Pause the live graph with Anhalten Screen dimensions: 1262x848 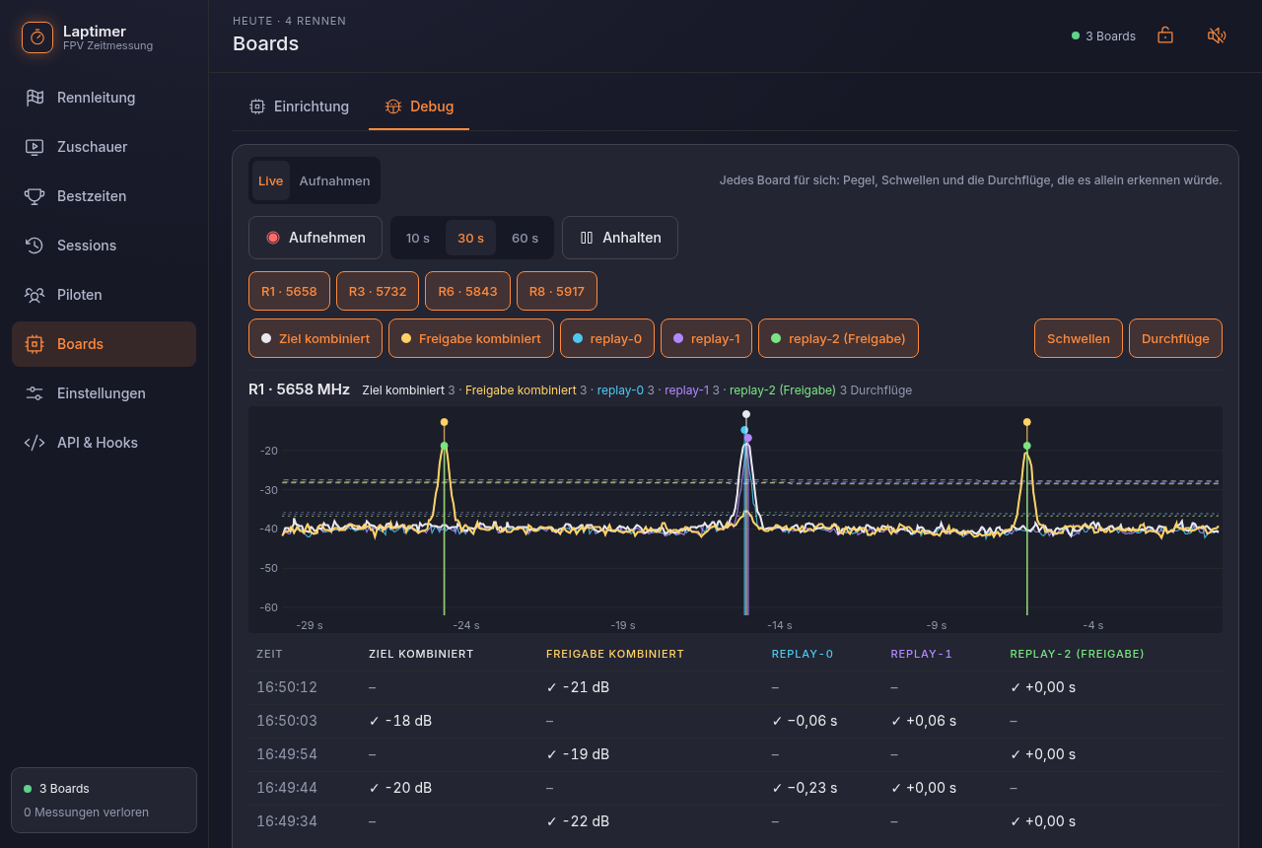(x=620, y=238)
